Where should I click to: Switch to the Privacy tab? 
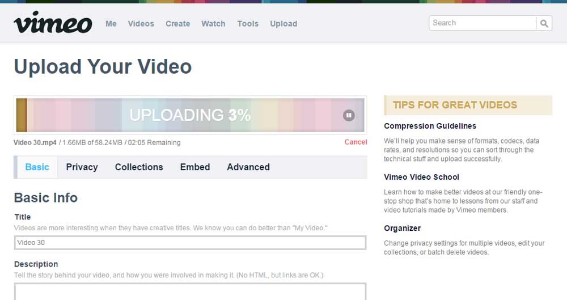click(x=82, y=167)
